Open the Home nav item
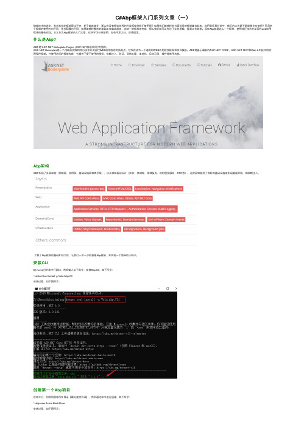Image resolution: width=307 pixels, height=434 pixels. click(116, 65)
